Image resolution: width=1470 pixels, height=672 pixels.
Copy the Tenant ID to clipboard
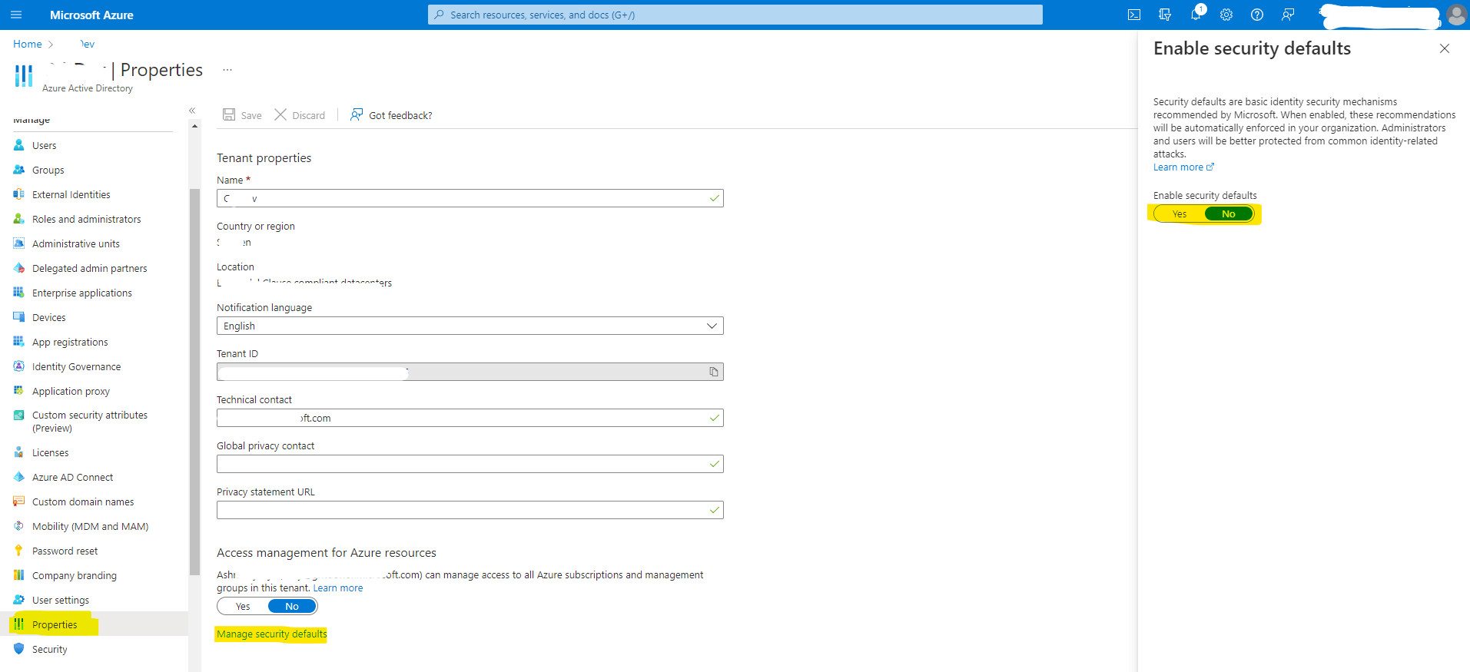pos(714,372)
